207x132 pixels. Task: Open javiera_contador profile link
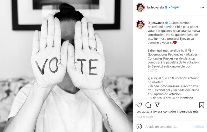[x=164, y=112]
